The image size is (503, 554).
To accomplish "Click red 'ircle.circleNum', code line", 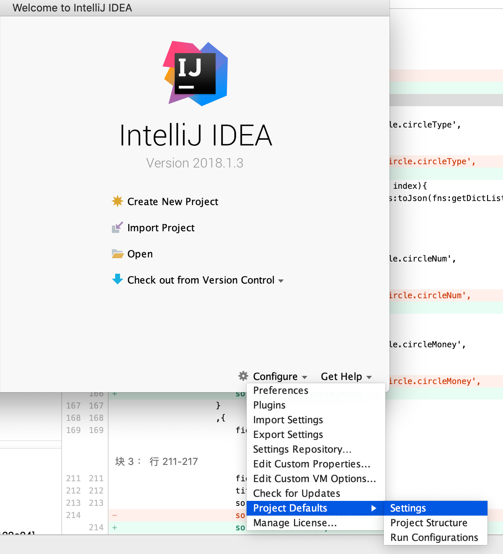I will coord(430,295).
